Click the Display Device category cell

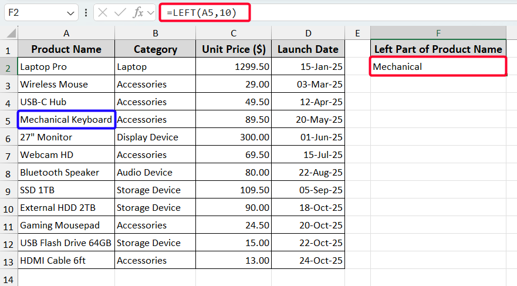(156, 137)
